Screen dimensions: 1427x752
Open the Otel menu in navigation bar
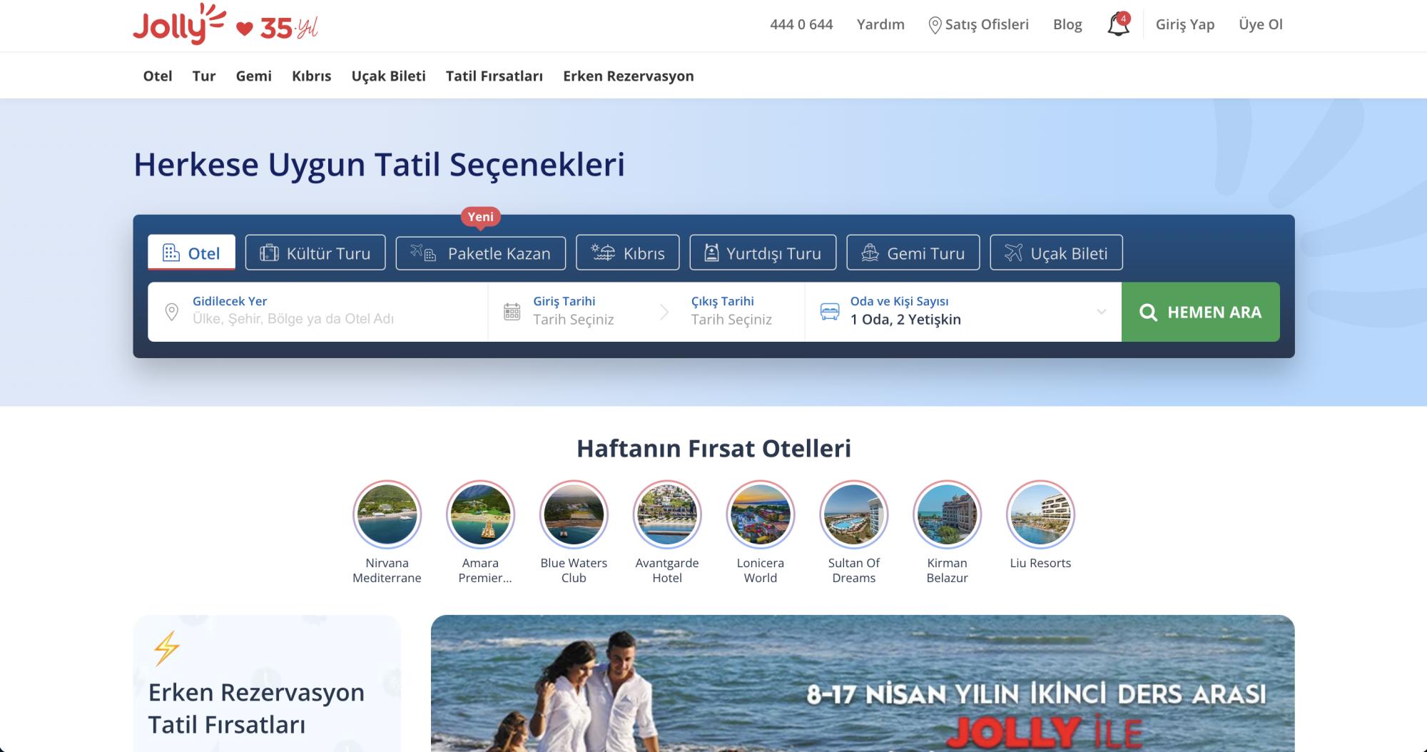click(x=158, y=76)
